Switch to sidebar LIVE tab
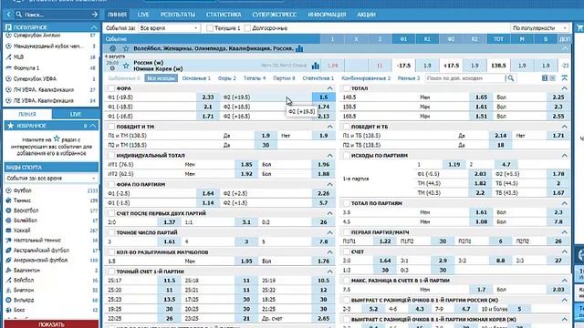 76,114
